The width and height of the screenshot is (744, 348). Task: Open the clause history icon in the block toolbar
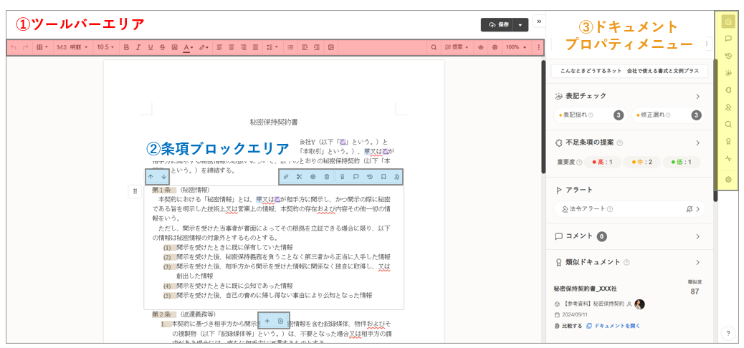[370, 176]
